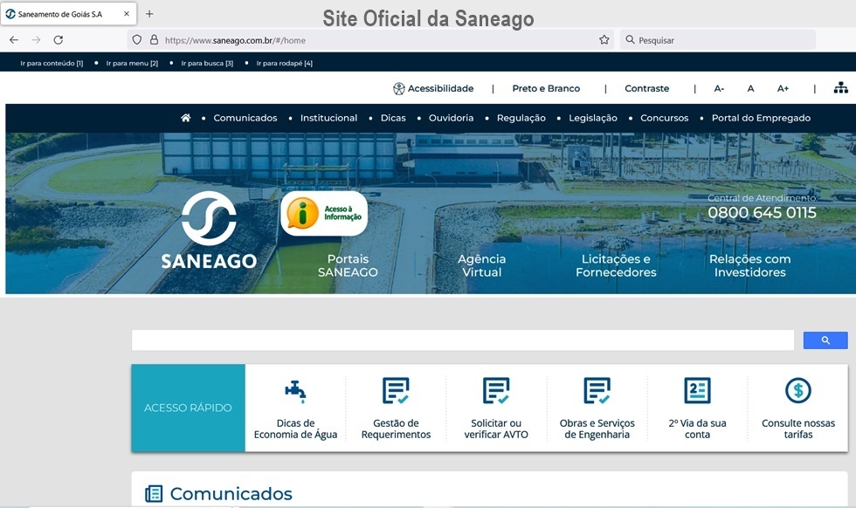This screenshot has width=856, height=508.
Task: Increase font size with A+
Action: pos(783,88)
